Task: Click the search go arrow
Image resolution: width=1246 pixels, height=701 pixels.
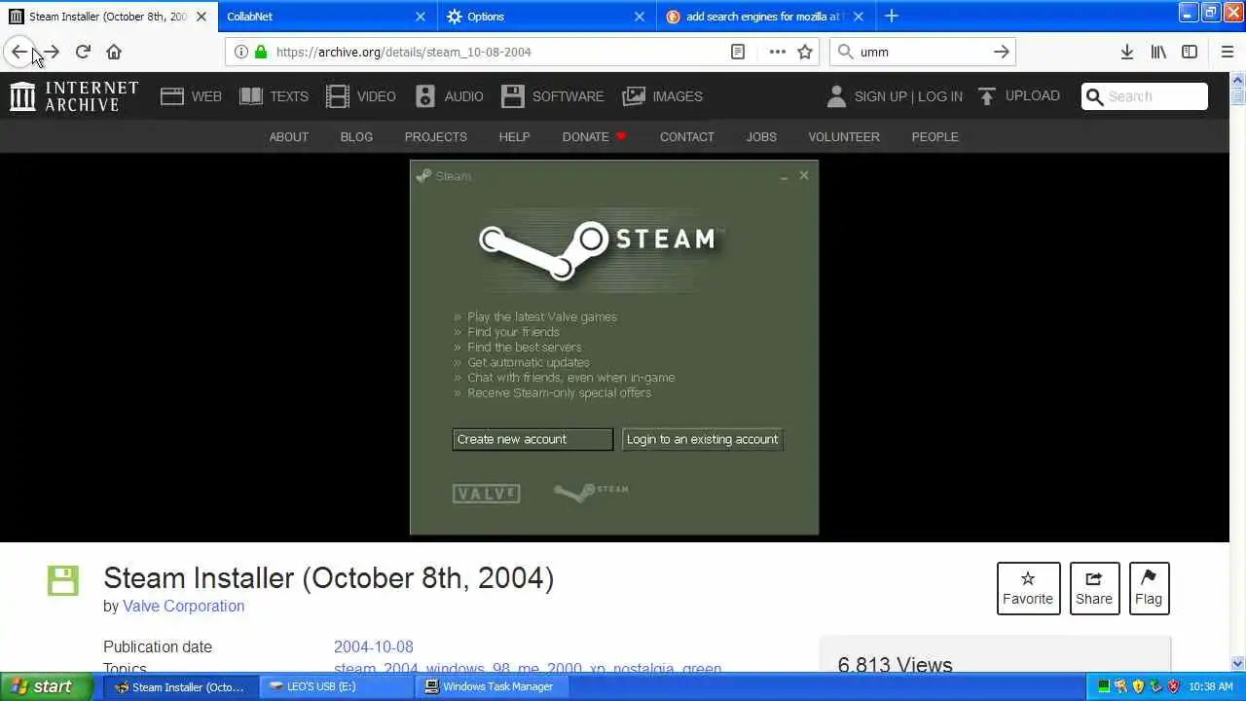Action: 1001,52
